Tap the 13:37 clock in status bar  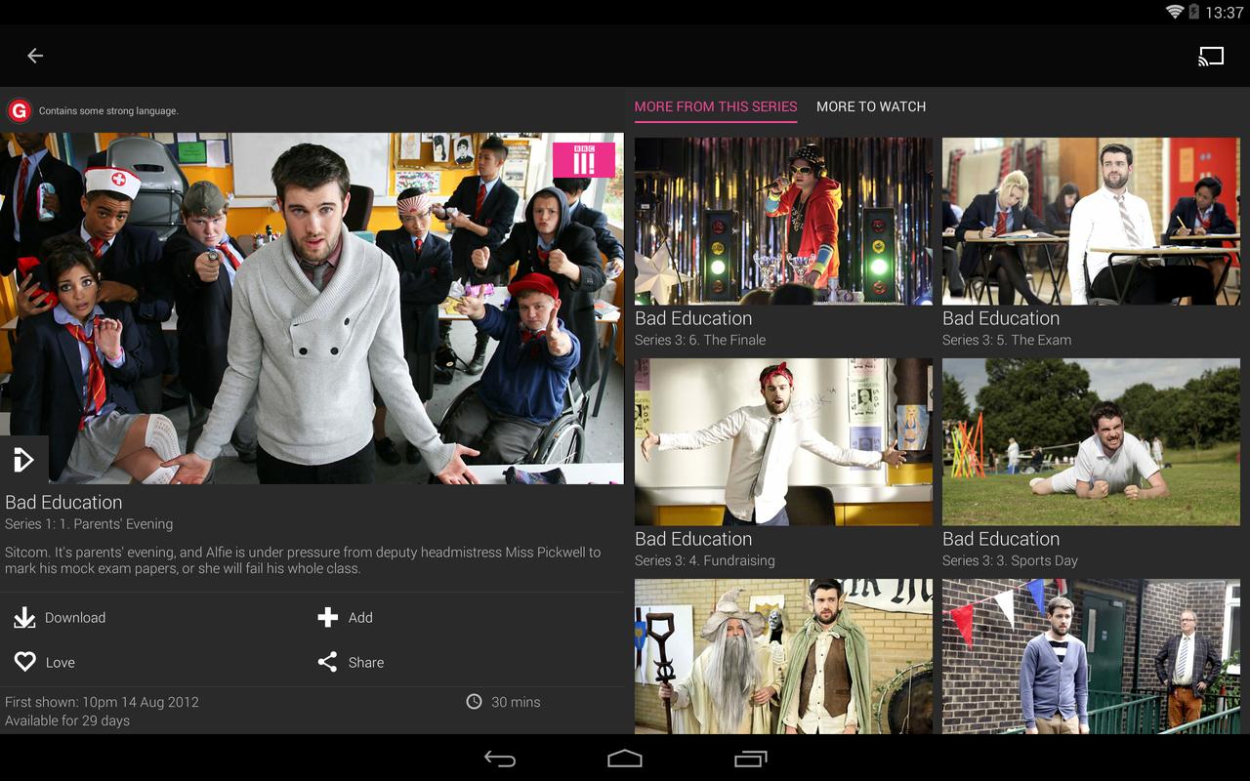pyautogui.click(x=1225, y=13)
